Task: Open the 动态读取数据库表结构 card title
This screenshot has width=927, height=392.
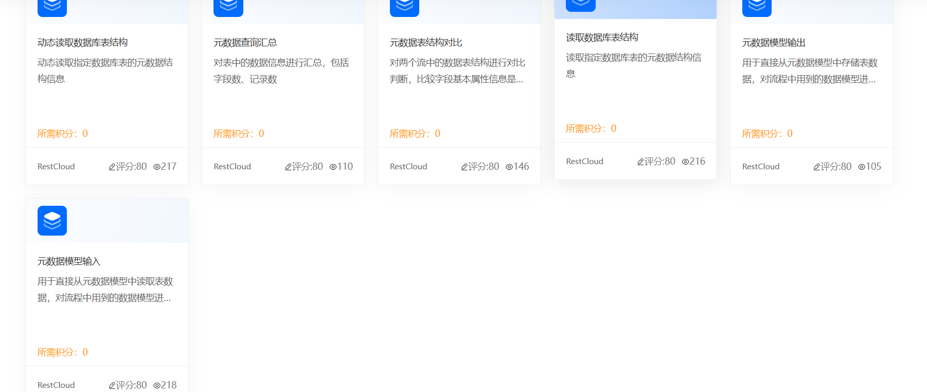Action: [x=83, y=42]
